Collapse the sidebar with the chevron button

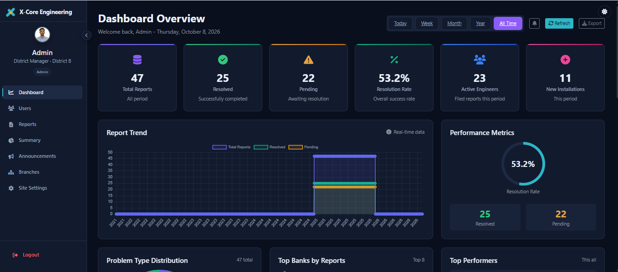pos(87,35)
